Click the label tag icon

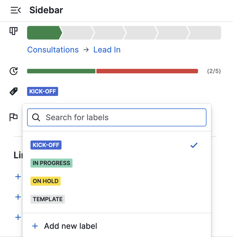[x=14, y=91]
